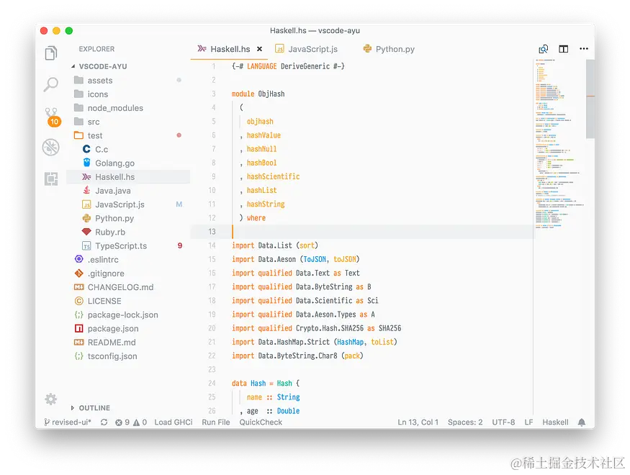Show the errors and warnings count
630x475 pixels.
[131, 422]
